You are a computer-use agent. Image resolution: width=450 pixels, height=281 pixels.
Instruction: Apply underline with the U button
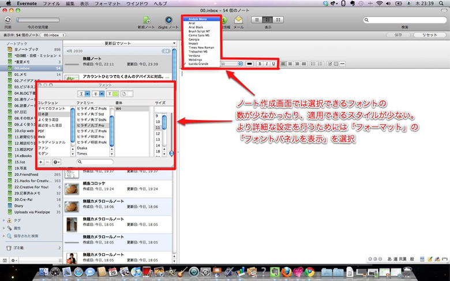273,63
